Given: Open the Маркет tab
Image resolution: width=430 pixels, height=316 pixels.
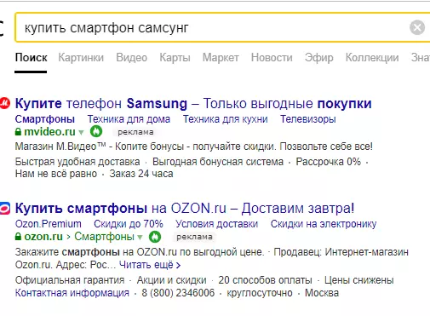Looking at the screenshot, I should pyautogui.click(x=221, y=58).
